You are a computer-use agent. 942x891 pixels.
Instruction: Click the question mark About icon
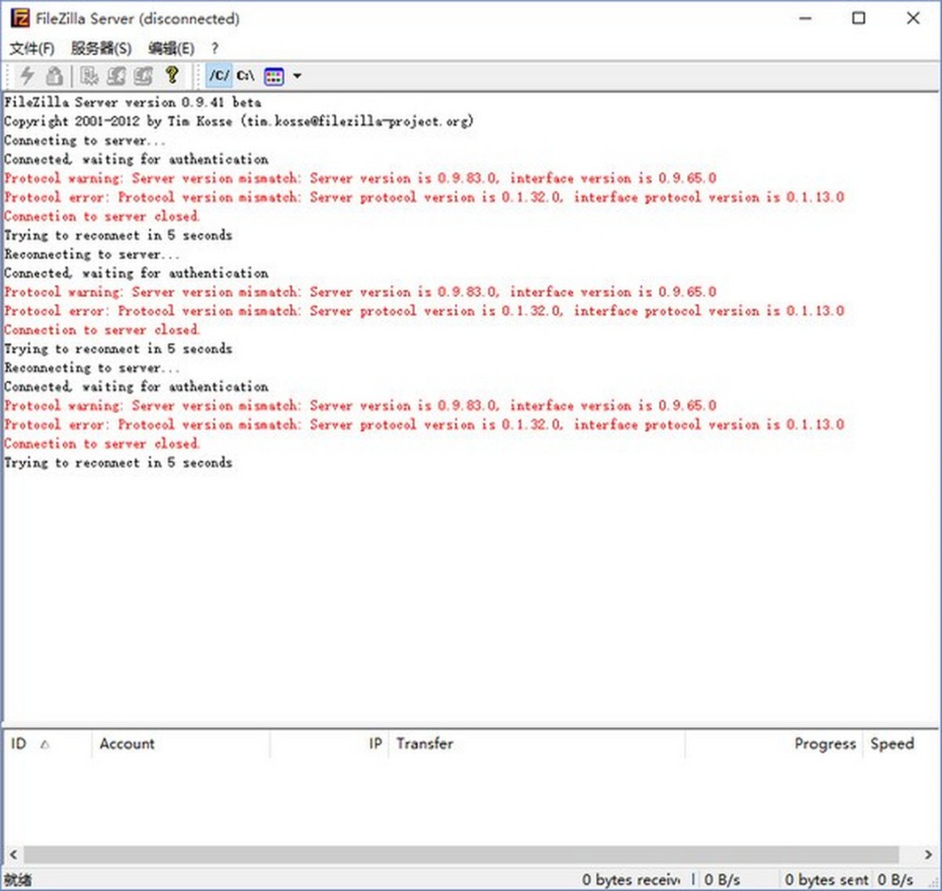172,76
